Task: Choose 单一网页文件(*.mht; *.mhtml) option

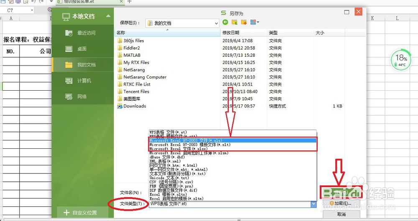Action: pos(232,170)
